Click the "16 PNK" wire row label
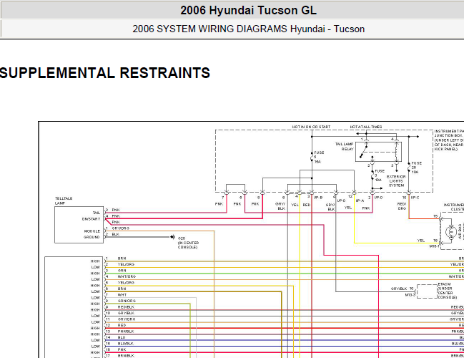464x358 pixels. 116,349
